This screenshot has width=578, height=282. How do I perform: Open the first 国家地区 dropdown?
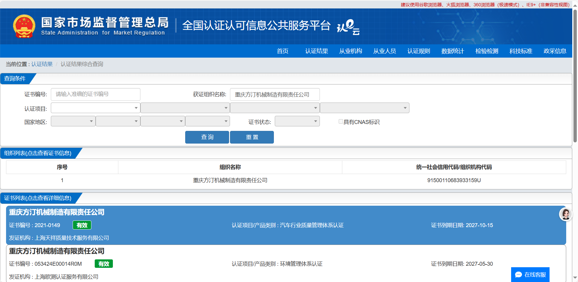coord(73,121)
